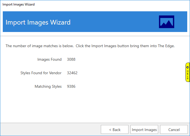Image resolution: width=190 pixels, height=136 pixels.
Task: Click the Images Found value 3088
Action: coord(71,59)
